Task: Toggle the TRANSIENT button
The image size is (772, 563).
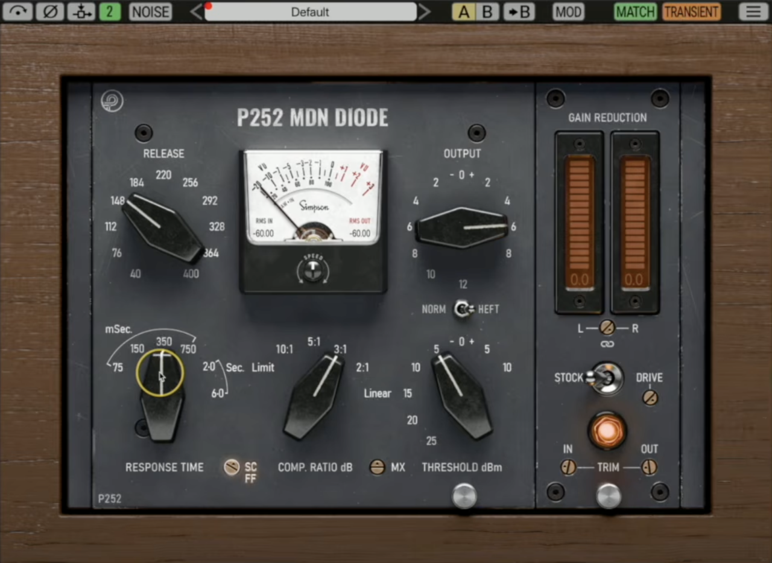Action: [x=691, y=11]
